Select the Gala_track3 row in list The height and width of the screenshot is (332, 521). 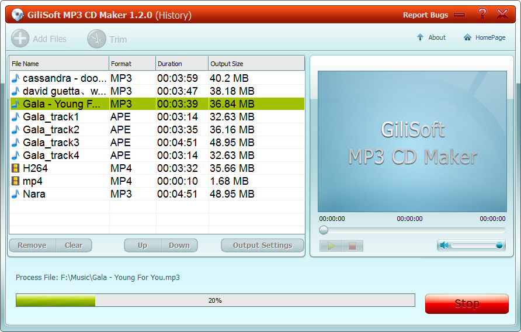point(58,143)
